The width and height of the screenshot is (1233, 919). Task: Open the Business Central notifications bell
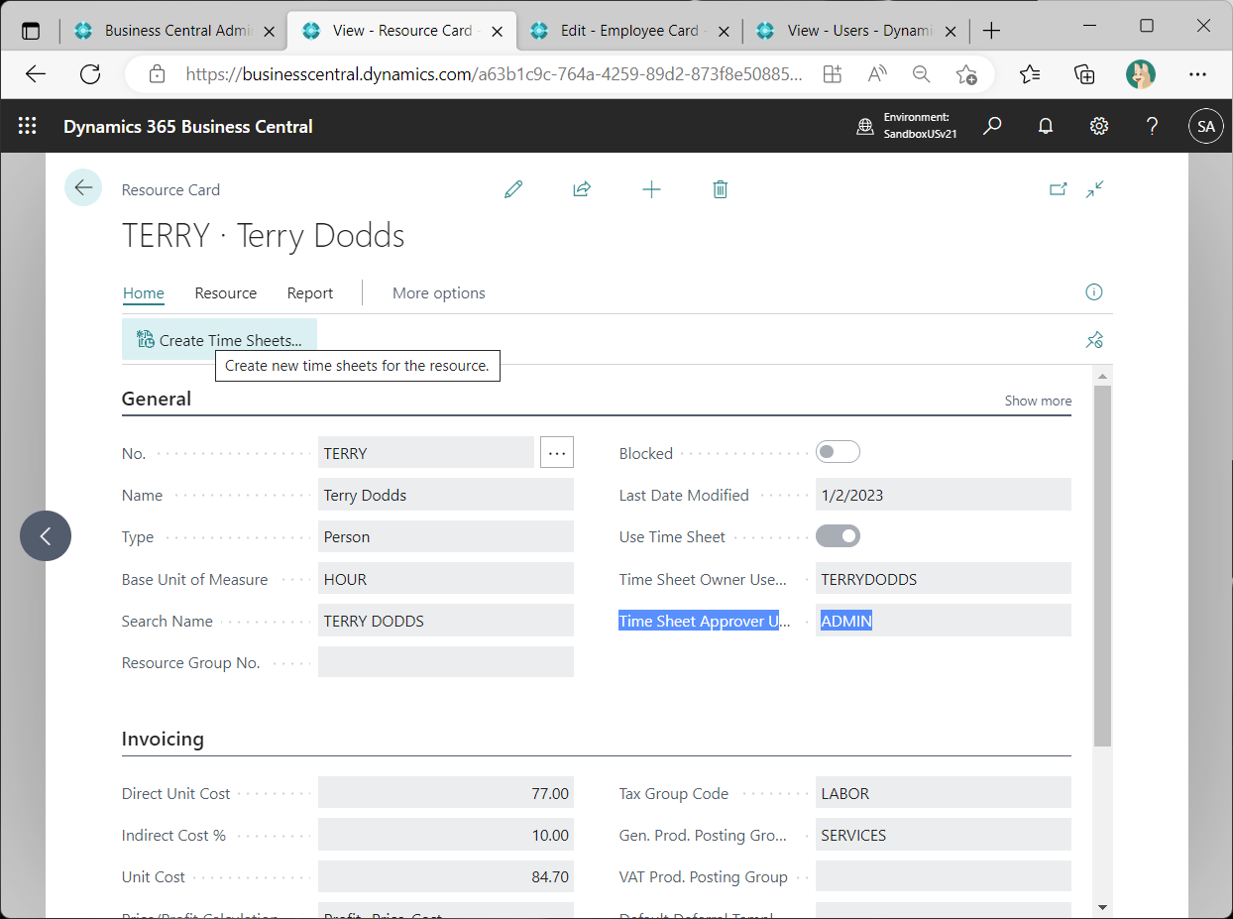pos(1045,126)
